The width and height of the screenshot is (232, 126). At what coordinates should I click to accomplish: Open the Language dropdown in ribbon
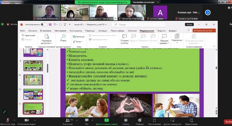(x=78, y=42)
